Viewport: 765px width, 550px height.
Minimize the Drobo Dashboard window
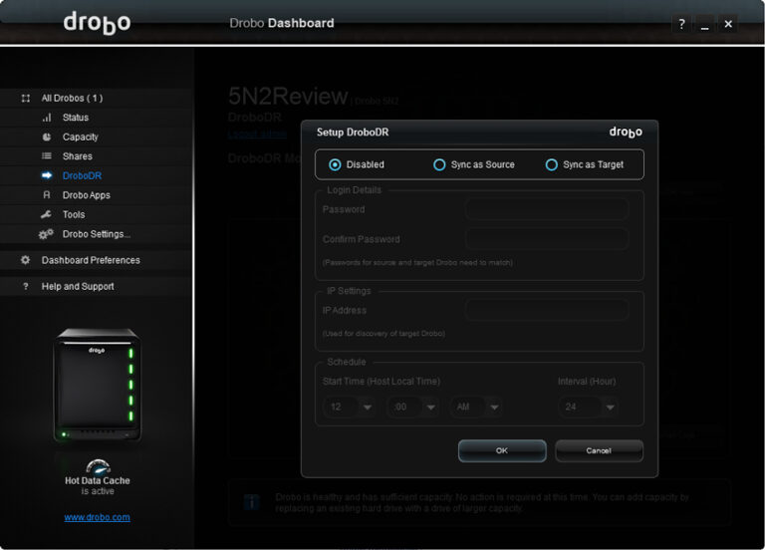click(x=704, y=24)
